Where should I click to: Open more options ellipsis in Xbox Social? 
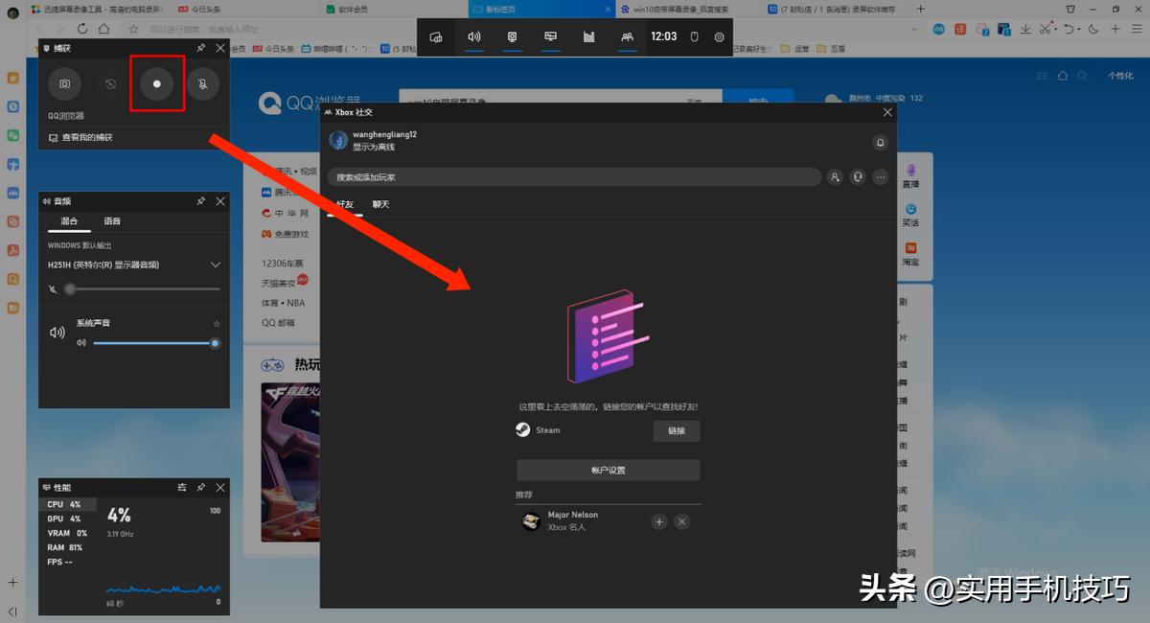click(881, 177)
